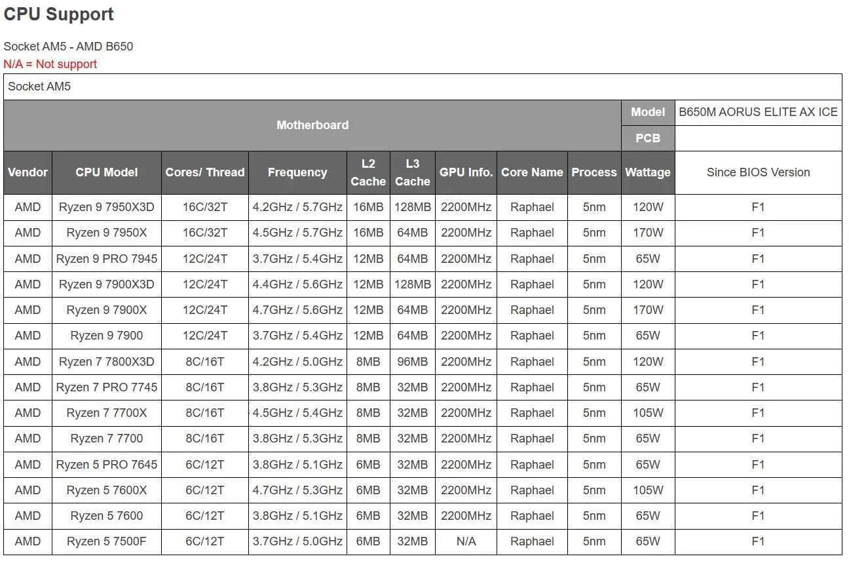Click the N/A GPU Info cell
This screenshot has width=849, height=567.
pos(466,541)
